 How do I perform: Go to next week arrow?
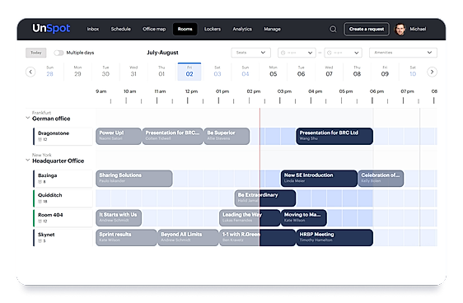432,72
